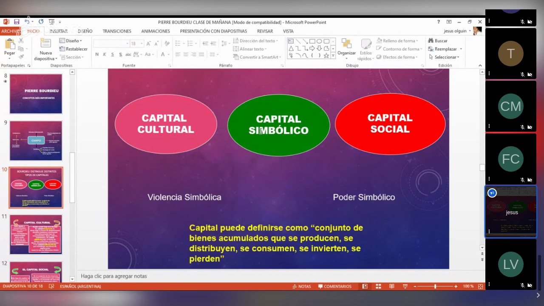Align text left
This screenshot has height=306, width=544.
tap(178, 54)
